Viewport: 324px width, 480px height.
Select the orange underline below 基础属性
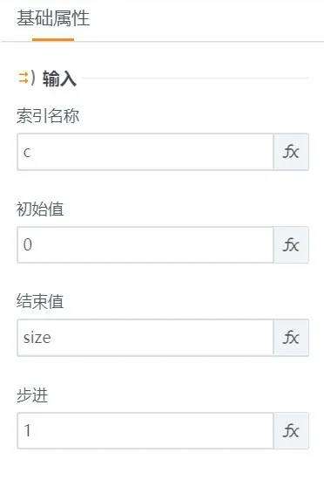[53, 39]
